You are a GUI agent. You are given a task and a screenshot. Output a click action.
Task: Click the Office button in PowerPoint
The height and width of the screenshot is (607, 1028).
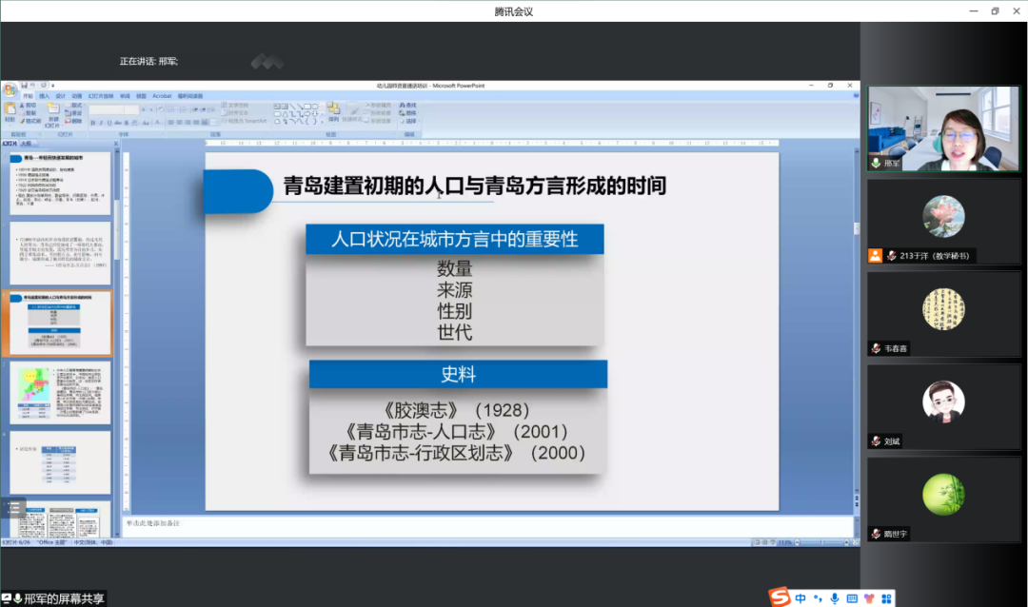(10, 90)
